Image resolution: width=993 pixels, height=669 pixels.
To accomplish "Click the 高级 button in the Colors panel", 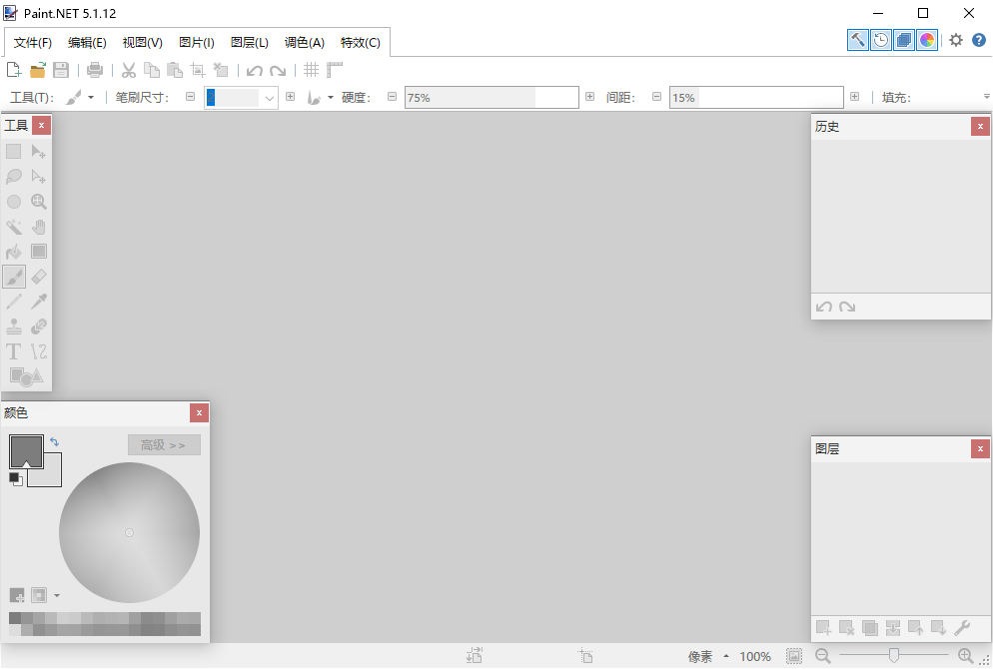I will [163, 443].
